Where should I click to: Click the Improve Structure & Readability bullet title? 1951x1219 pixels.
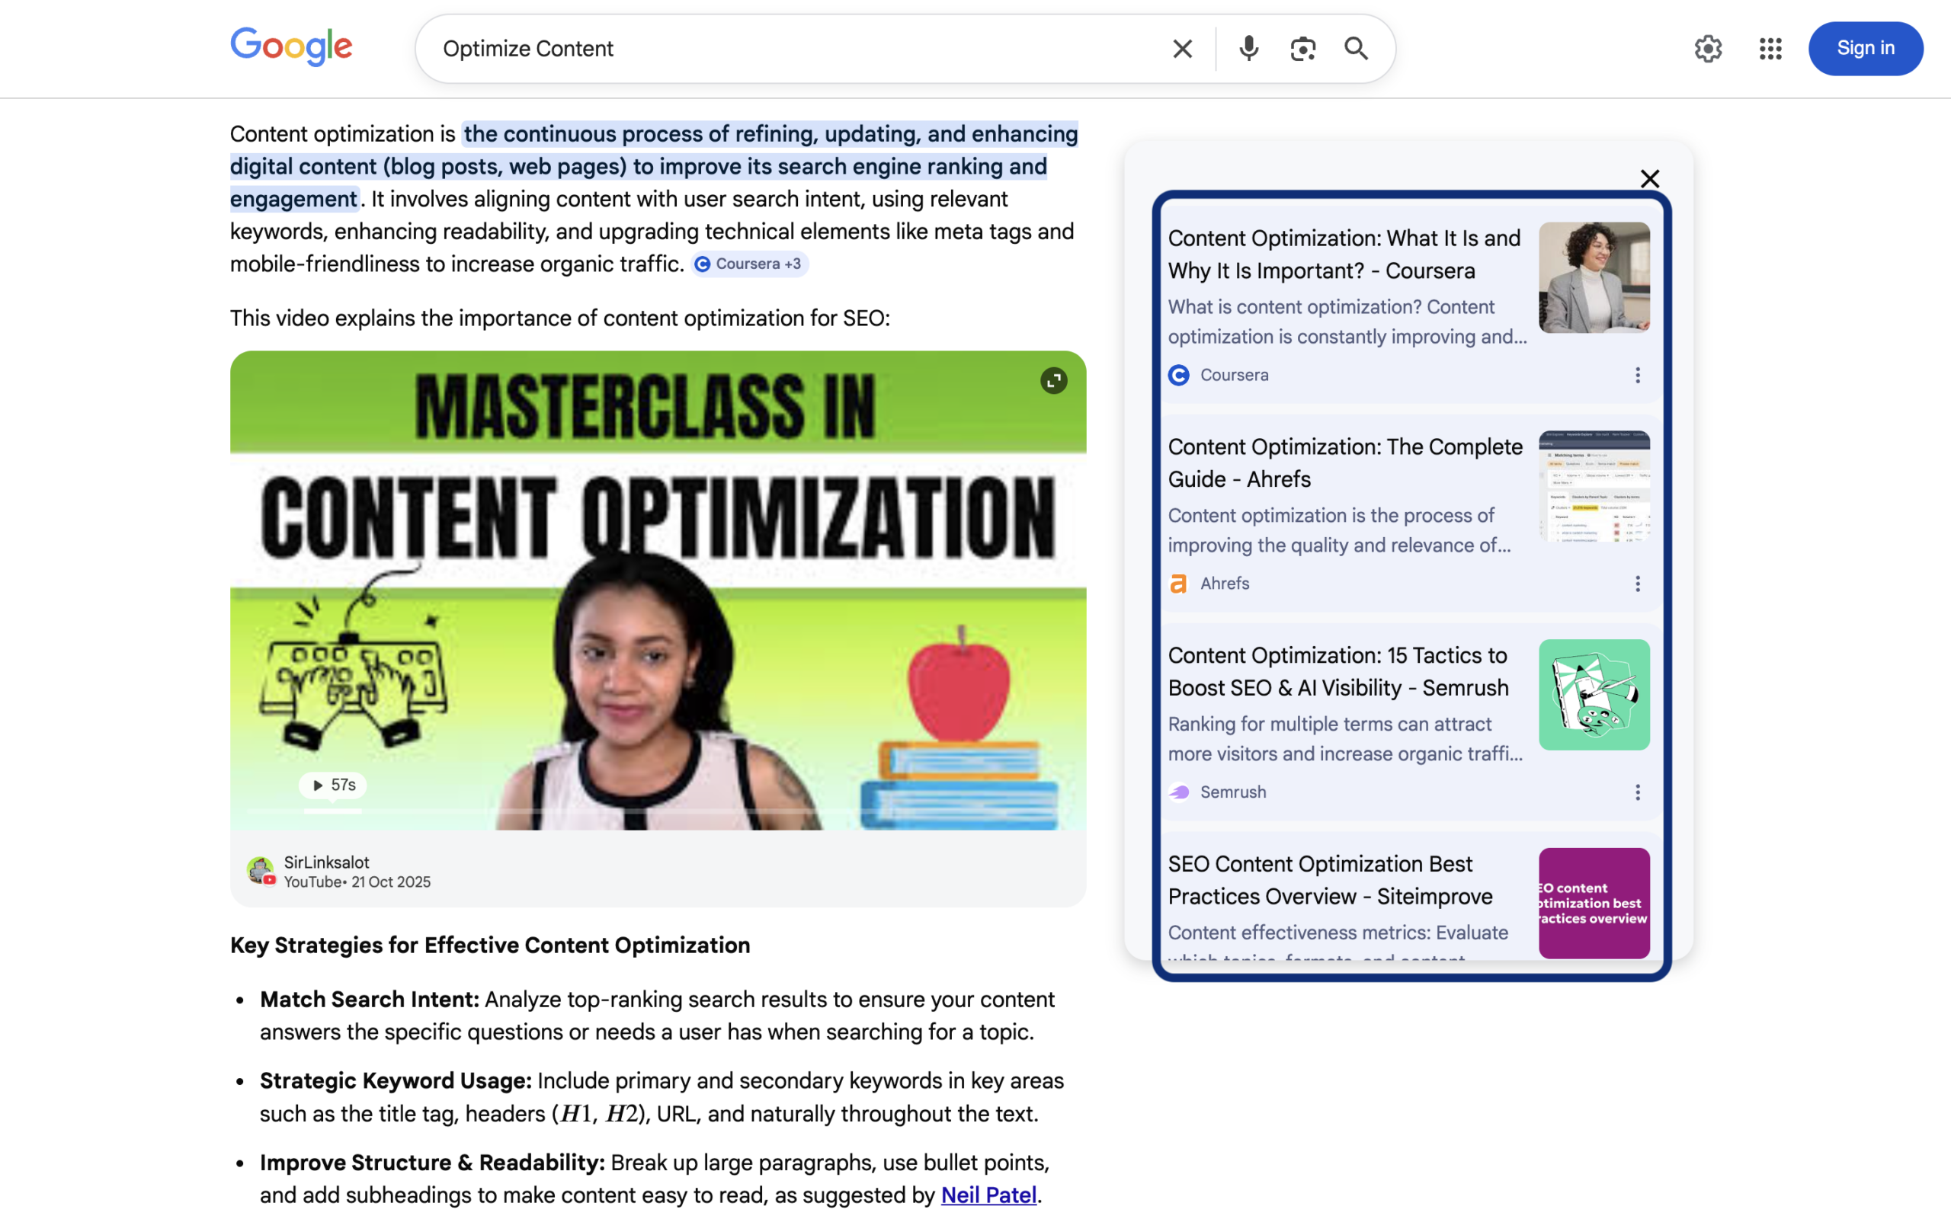(x=432, y=1163)
